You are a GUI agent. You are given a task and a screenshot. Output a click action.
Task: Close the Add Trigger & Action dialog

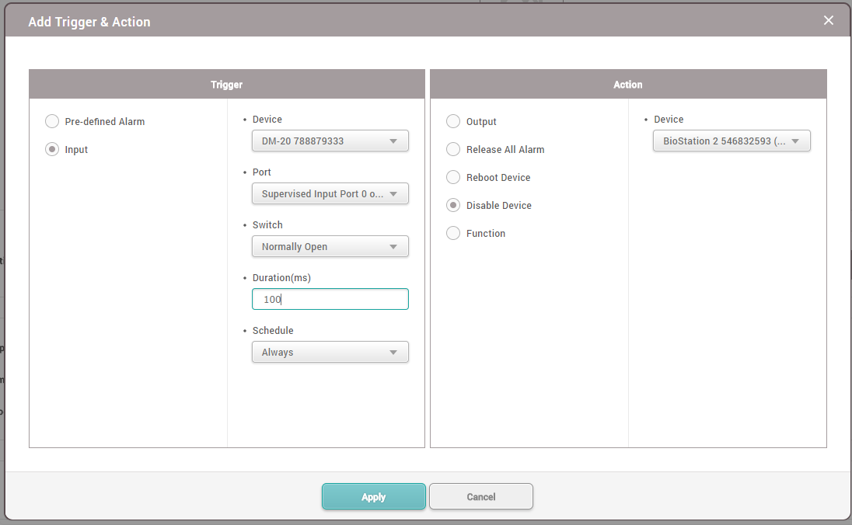point(828,21)
